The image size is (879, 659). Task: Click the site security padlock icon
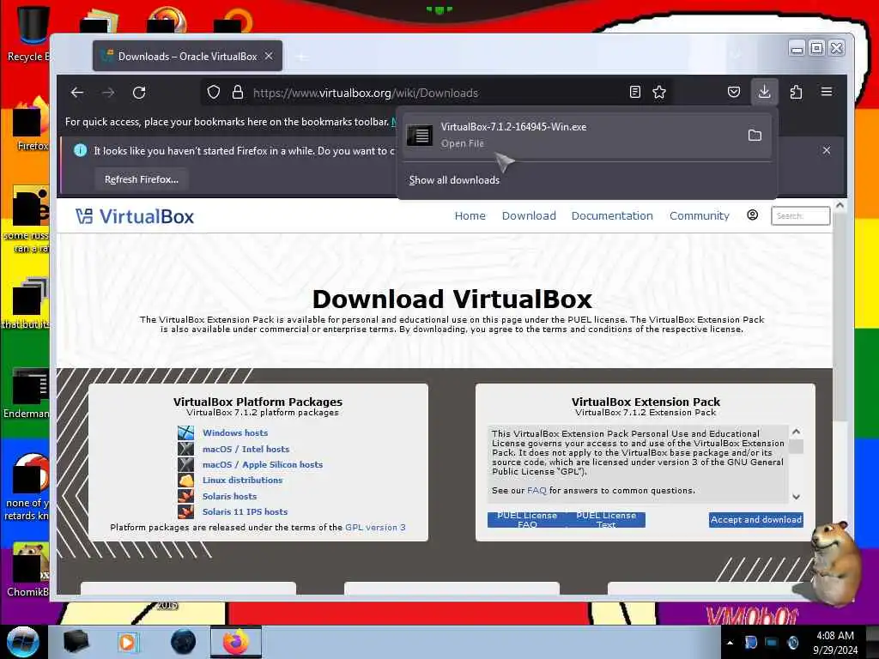pos(238,92)
